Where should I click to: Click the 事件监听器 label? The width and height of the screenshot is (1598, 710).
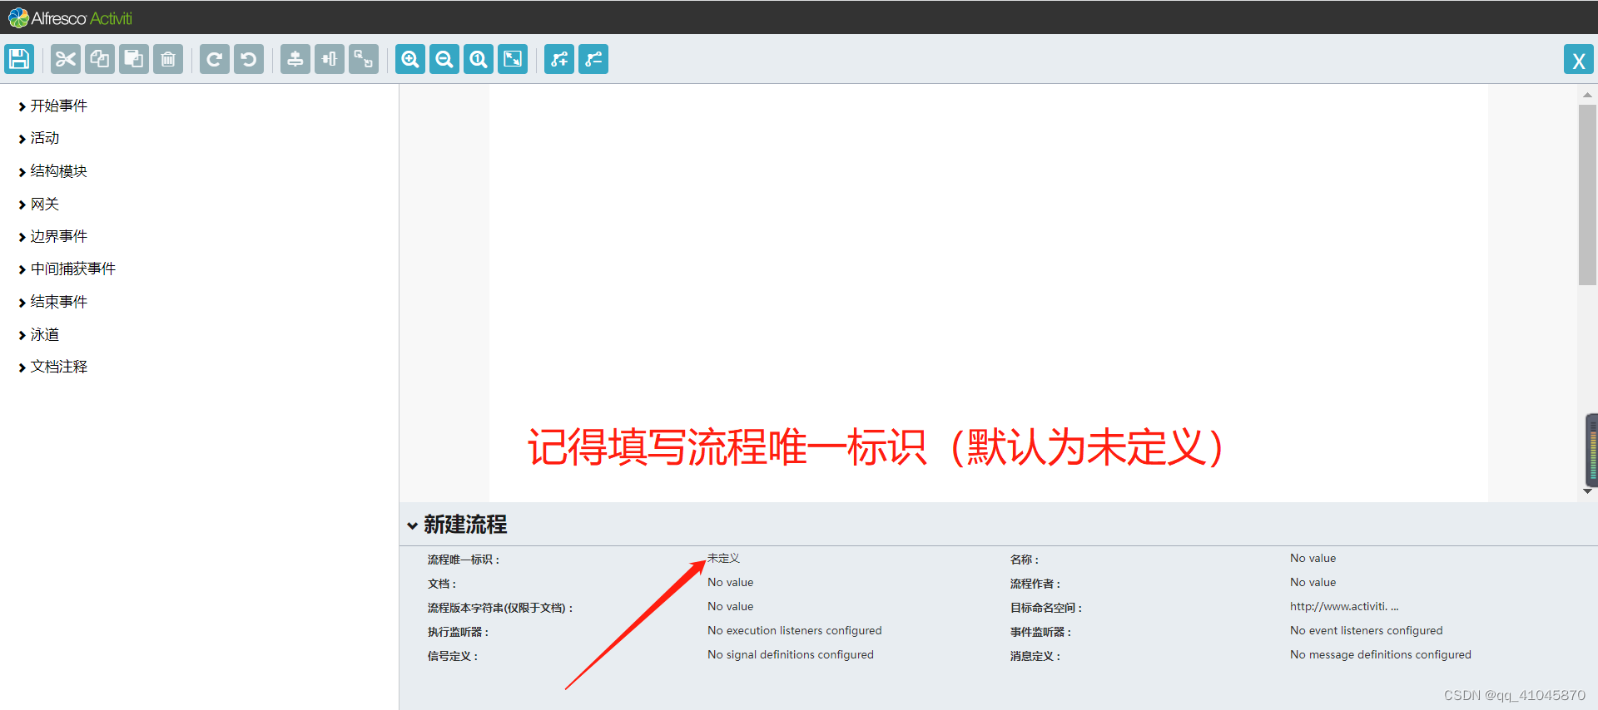1040,633
